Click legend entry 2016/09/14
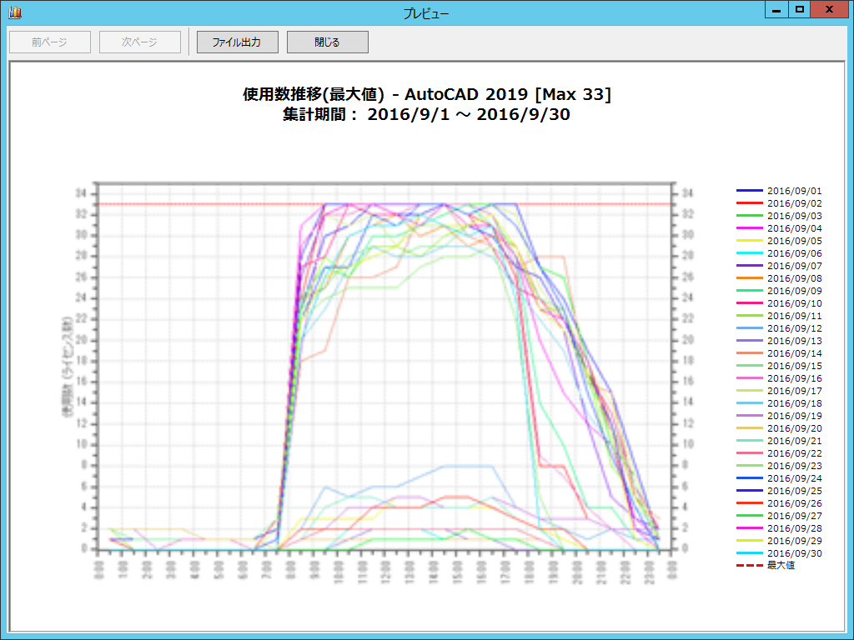 click(780, 353)
